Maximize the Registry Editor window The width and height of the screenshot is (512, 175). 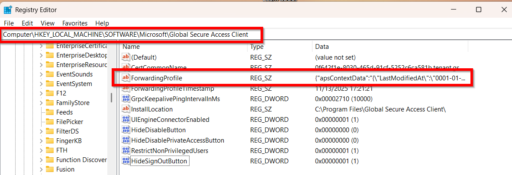point(478,10)
